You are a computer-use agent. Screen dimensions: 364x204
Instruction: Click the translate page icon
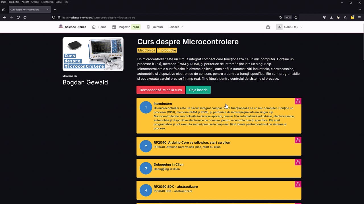coord(280,17)
